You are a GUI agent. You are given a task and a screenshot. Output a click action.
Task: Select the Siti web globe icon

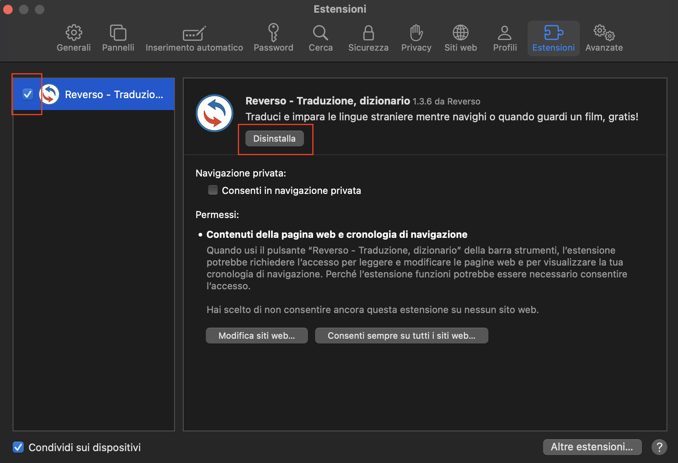[460, 38]
